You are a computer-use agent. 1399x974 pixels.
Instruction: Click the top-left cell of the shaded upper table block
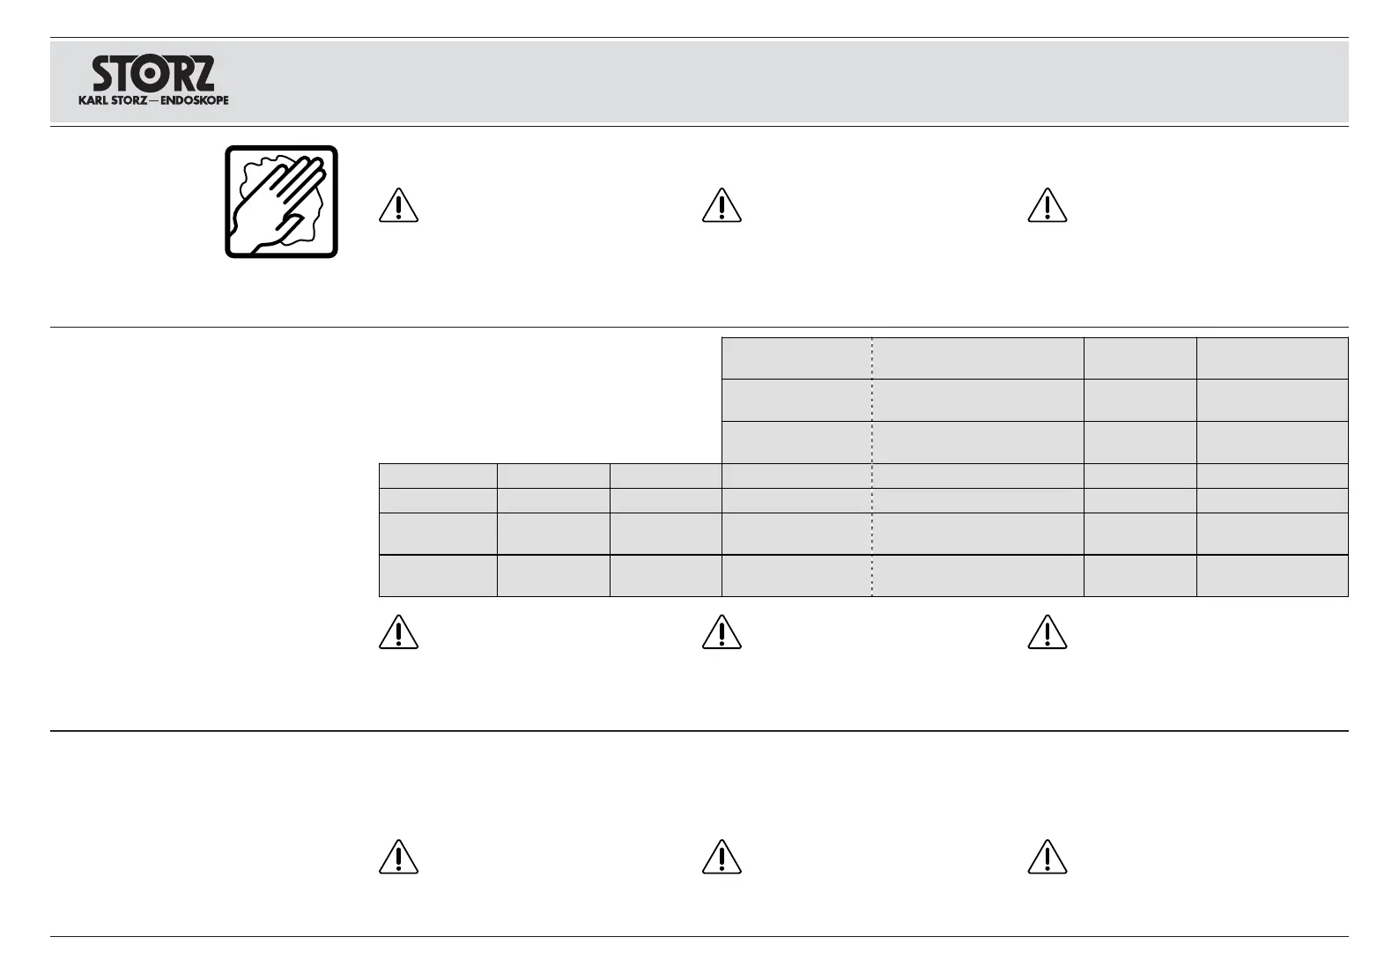[x=796, y=358]
